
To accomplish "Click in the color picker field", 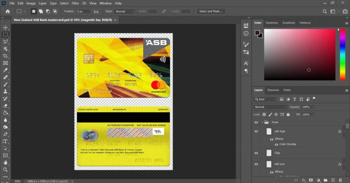I will click(300, 55).
